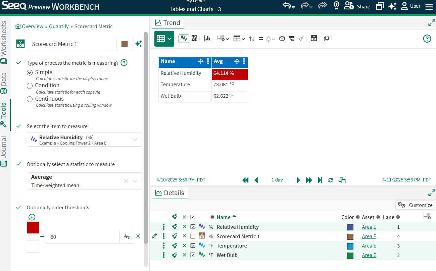Click the sort arrows toolbar icon

[x=252, y=39]
